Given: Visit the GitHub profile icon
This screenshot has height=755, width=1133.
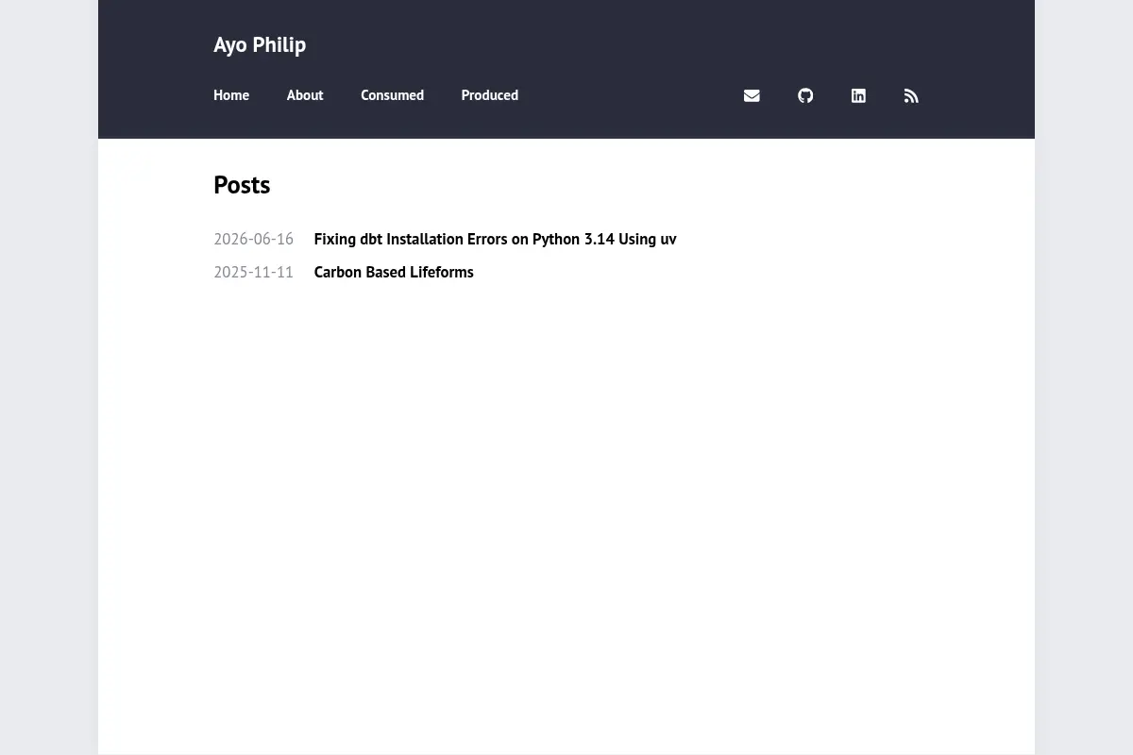Looking at the screenshot, I should [x=805, y=95].
